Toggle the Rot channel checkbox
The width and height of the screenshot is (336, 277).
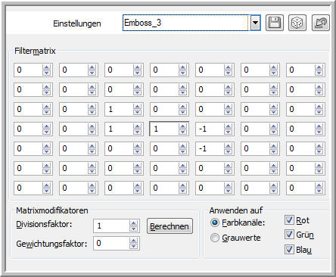pos(289,220)
